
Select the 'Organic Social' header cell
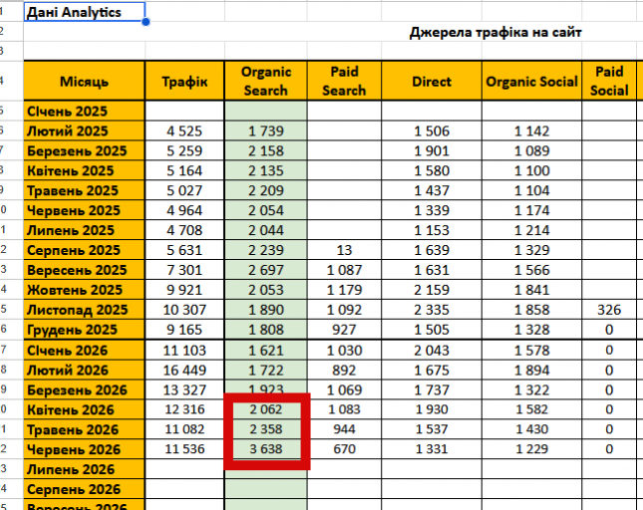(x=531, y=81)
